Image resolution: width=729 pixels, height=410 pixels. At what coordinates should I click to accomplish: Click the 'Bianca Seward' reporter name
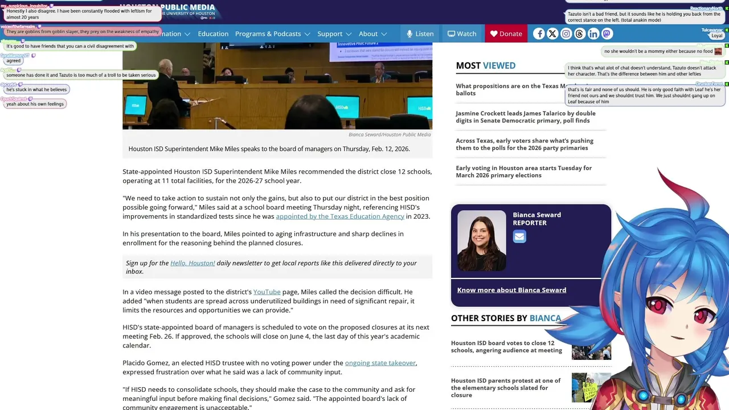(536, 215)
